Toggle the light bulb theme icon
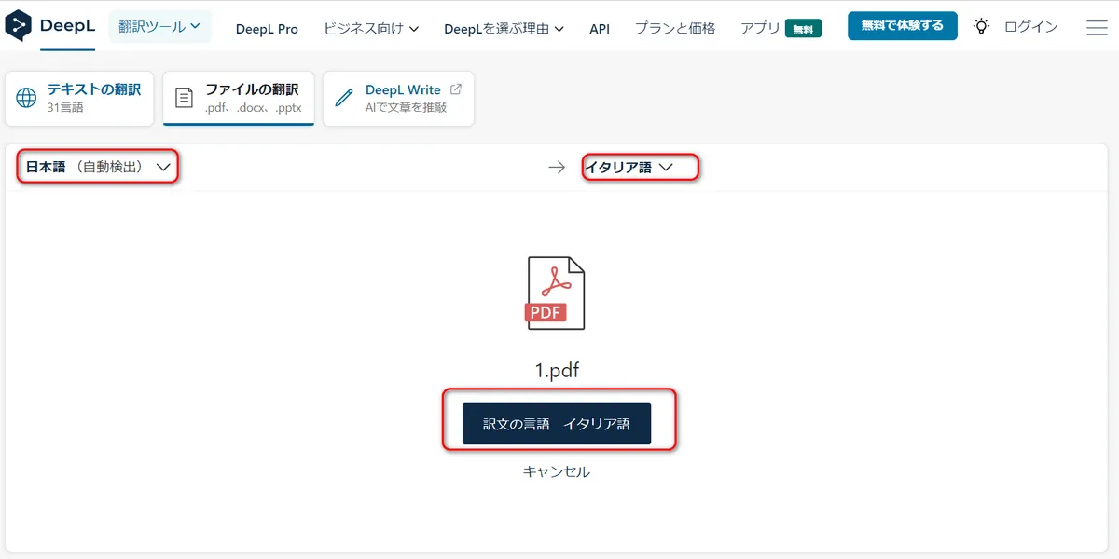The image size is (1119, 559). [x=981, y=26]
